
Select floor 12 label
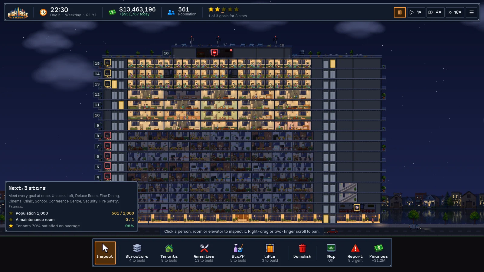point(97,95)
